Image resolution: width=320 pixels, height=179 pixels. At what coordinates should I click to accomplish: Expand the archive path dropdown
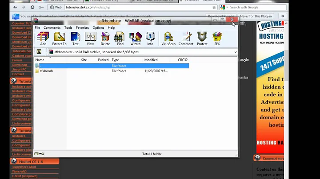[x=236, y=52]
